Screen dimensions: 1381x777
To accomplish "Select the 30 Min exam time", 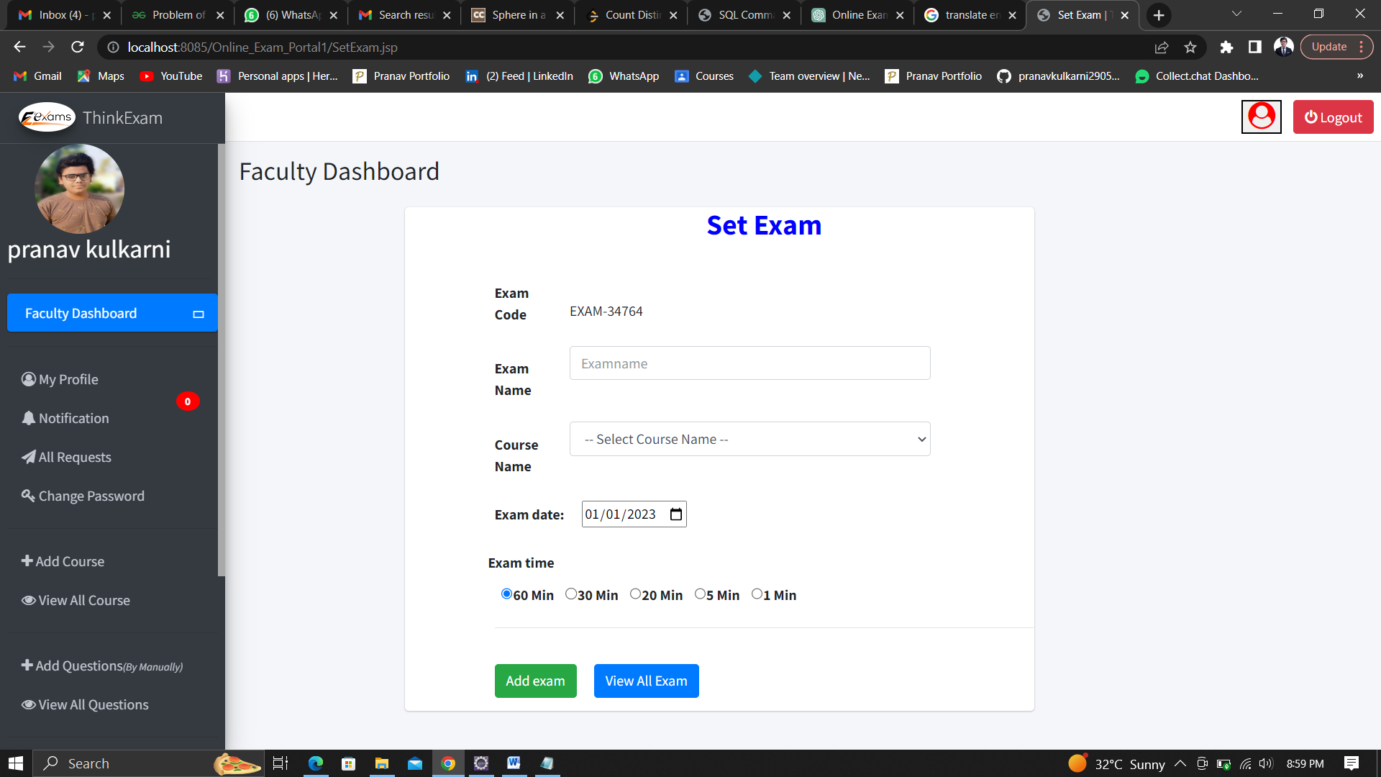I will 571,594.
